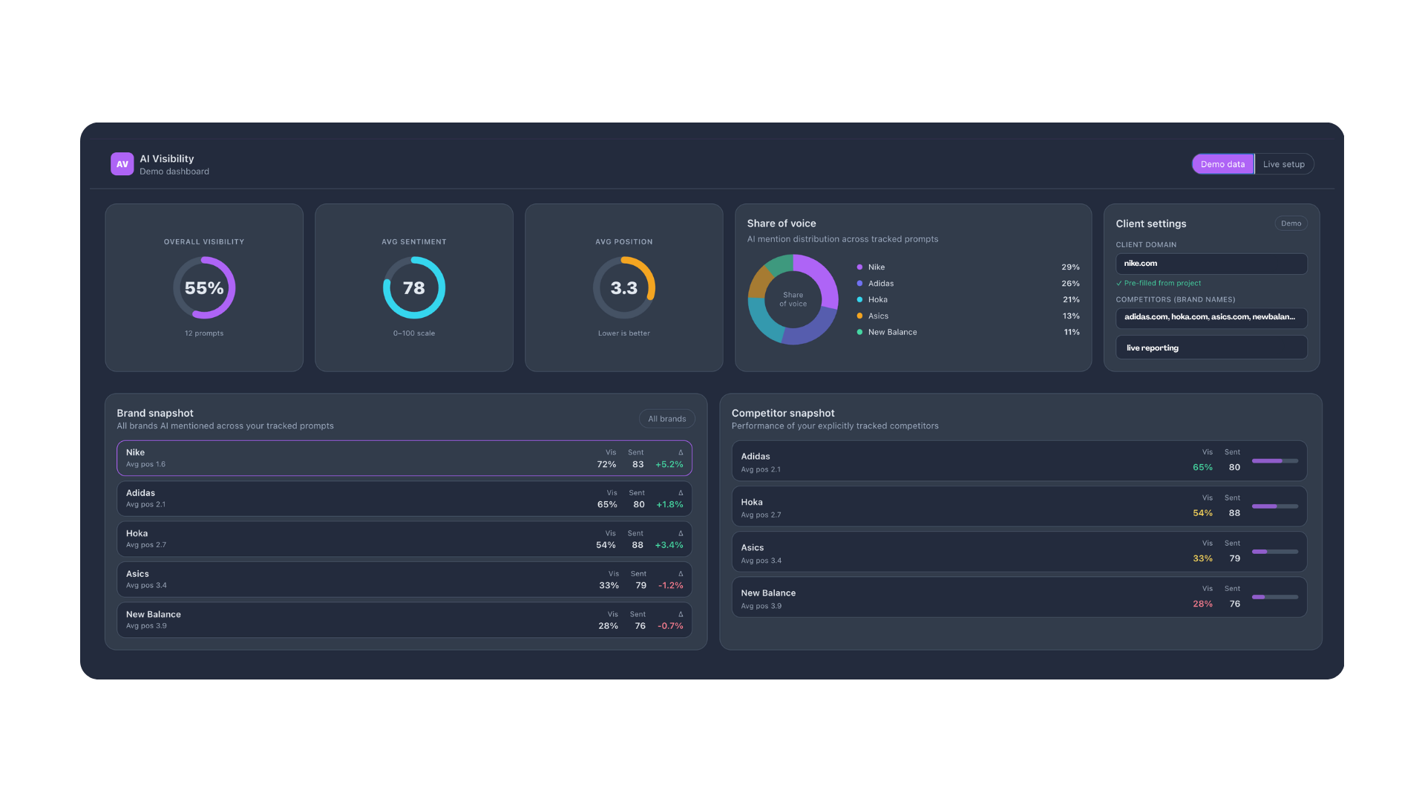
Task: Select the Nike row in Brand snapshot
Action: [404, 458]
